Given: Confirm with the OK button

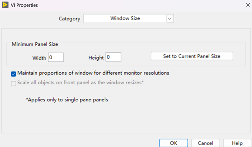Looking at the screenshot, I should click(174, 143).
